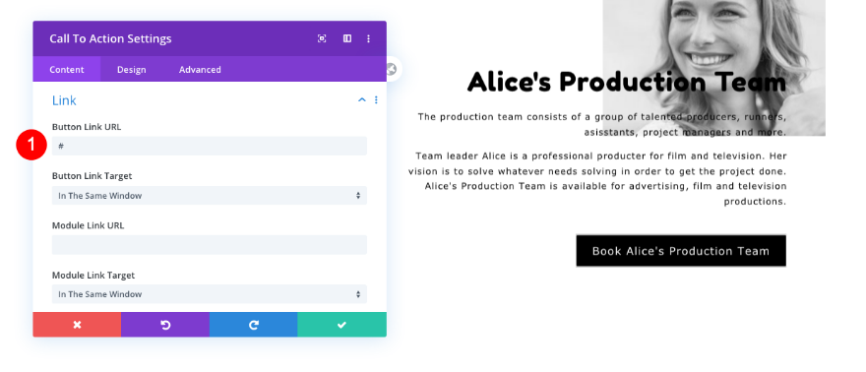866x372 pixels.
Task: Undo the last change in settings footer
Action: (x=165, y=325)
